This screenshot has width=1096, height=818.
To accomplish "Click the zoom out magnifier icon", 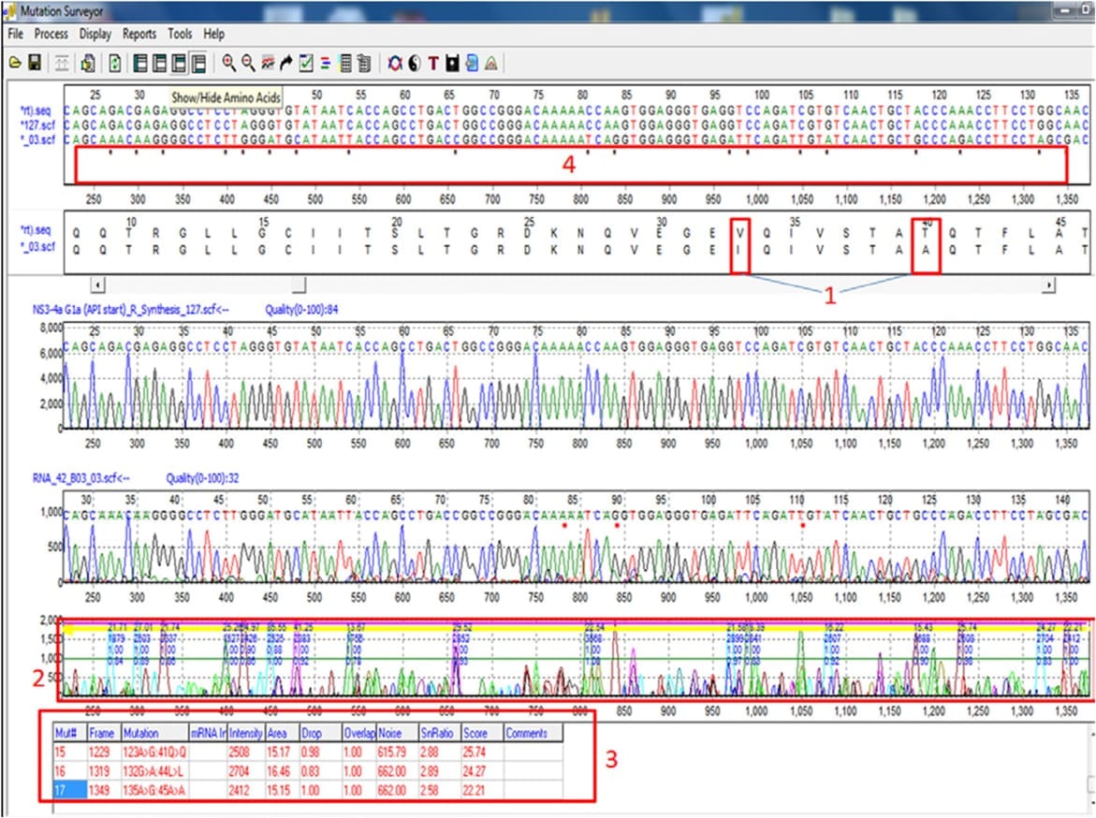I will point(248,63).
